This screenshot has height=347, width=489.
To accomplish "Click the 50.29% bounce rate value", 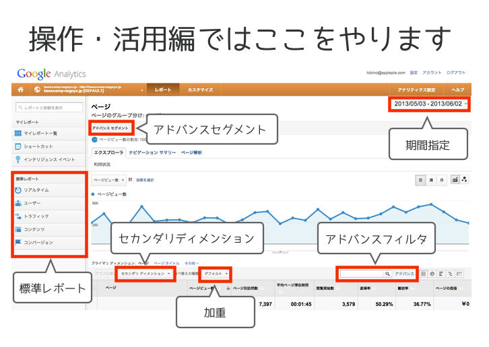I will (384, 304).
